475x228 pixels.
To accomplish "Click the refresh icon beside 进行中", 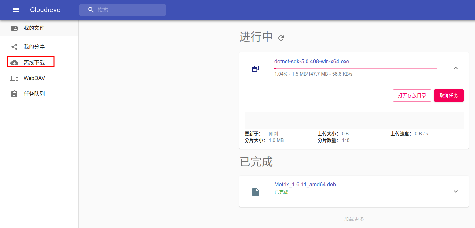I will [281, 38].
